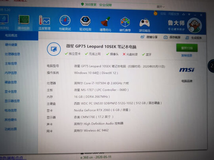Select 电池信息 in sidebar
This screenshot has height=160, width=214.
[x=11, y=110]
